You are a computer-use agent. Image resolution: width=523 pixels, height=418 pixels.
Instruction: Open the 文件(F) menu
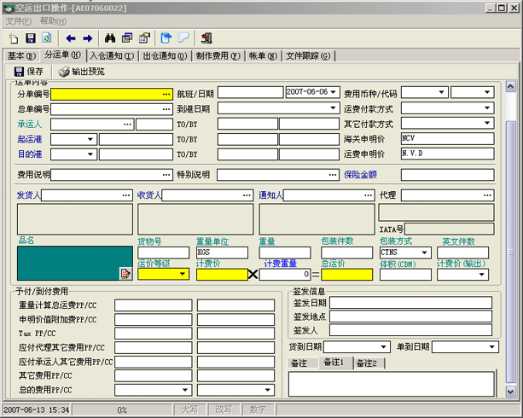coord(19,21)
